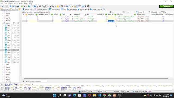Click the paste icon in the toolbar
The width and height of the screenshot is (174, 98).
pyautogui.click(x=13, y=7)
